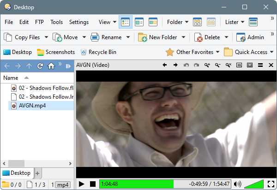Viewport: 277px width, 190px height.
Task: Go to Desktop favorite shortcut
Action: 18,52
